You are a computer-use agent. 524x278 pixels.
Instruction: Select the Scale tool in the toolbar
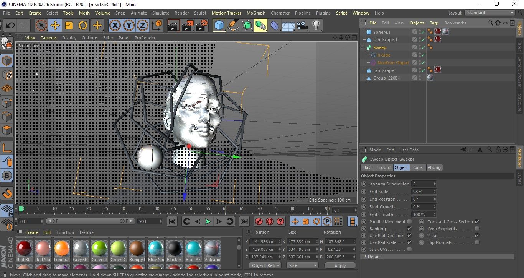69,26
